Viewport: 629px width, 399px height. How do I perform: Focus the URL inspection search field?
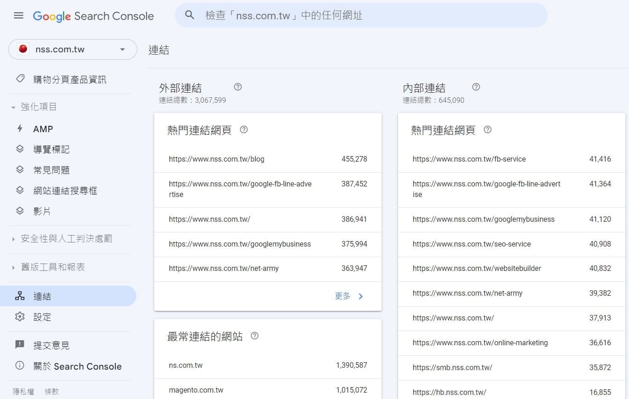(361, 15)
